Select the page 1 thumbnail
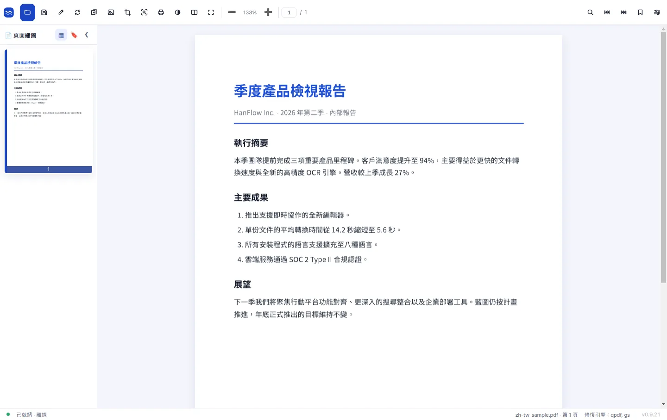Screen dimensions: 667x420 [49, 111]
